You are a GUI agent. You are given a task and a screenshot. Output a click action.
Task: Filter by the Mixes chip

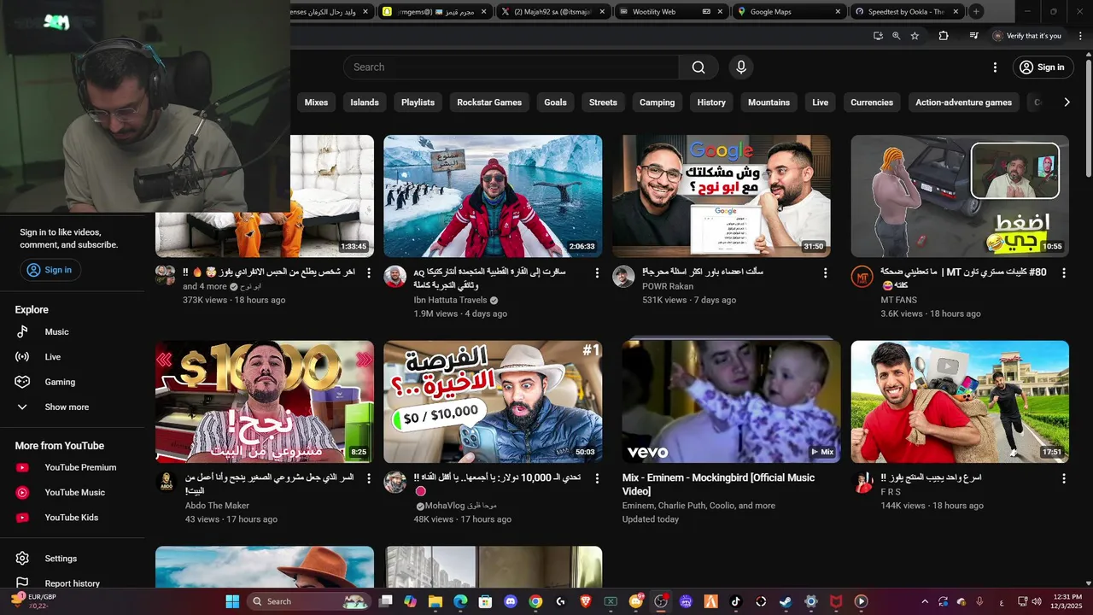click(x=316, y=102)
